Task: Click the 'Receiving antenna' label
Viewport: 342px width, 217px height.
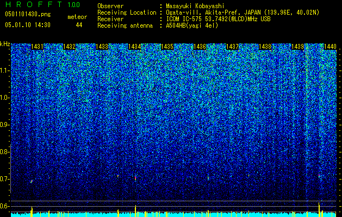Action: (125, 25)
